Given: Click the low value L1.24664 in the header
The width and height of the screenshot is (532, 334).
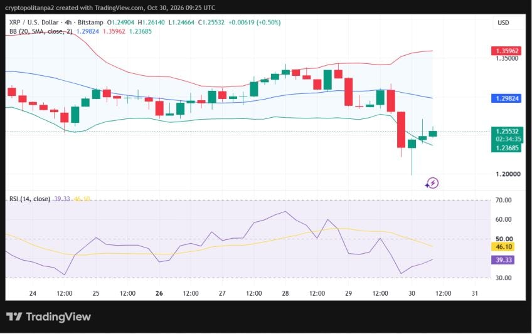Looking at the screenshot, I should tap(181, 23).
